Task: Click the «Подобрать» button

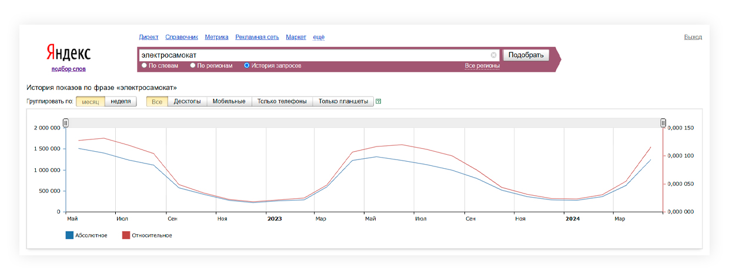Action: (526, 55)
